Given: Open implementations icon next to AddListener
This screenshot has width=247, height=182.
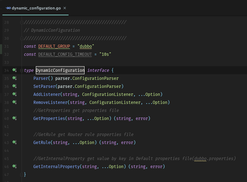Looking at the screenshot, I should coord(15,94).
